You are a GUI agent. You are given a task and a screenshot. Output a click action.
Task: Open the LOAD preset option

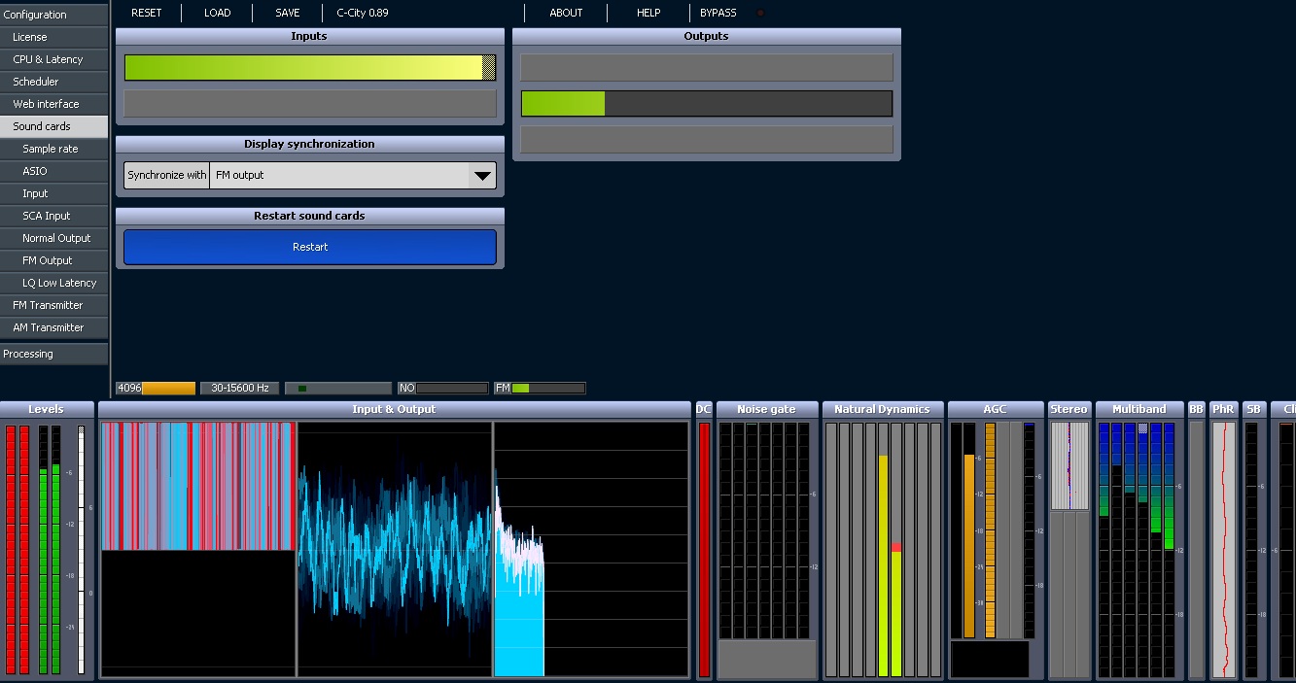218,13
